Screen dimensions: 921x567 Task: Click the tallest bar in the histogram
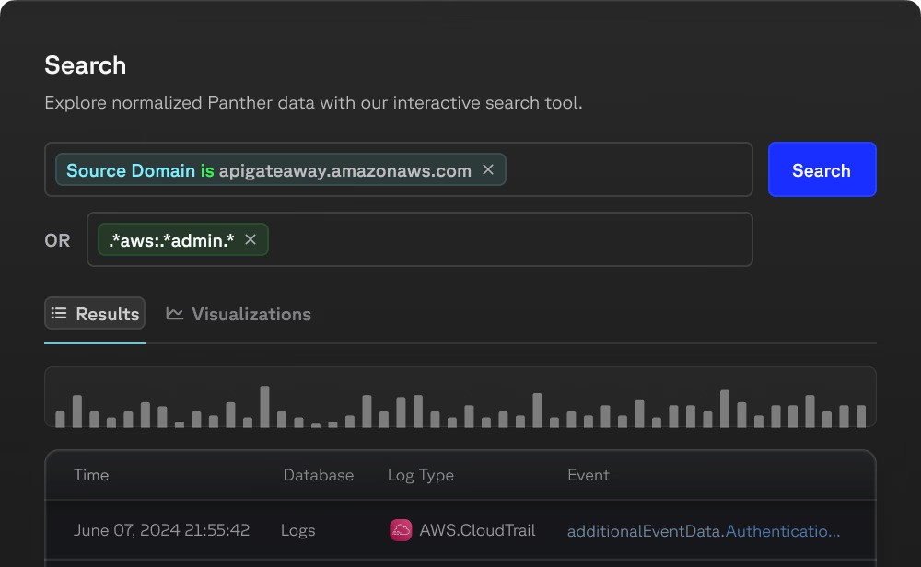(x=265, y=406)
